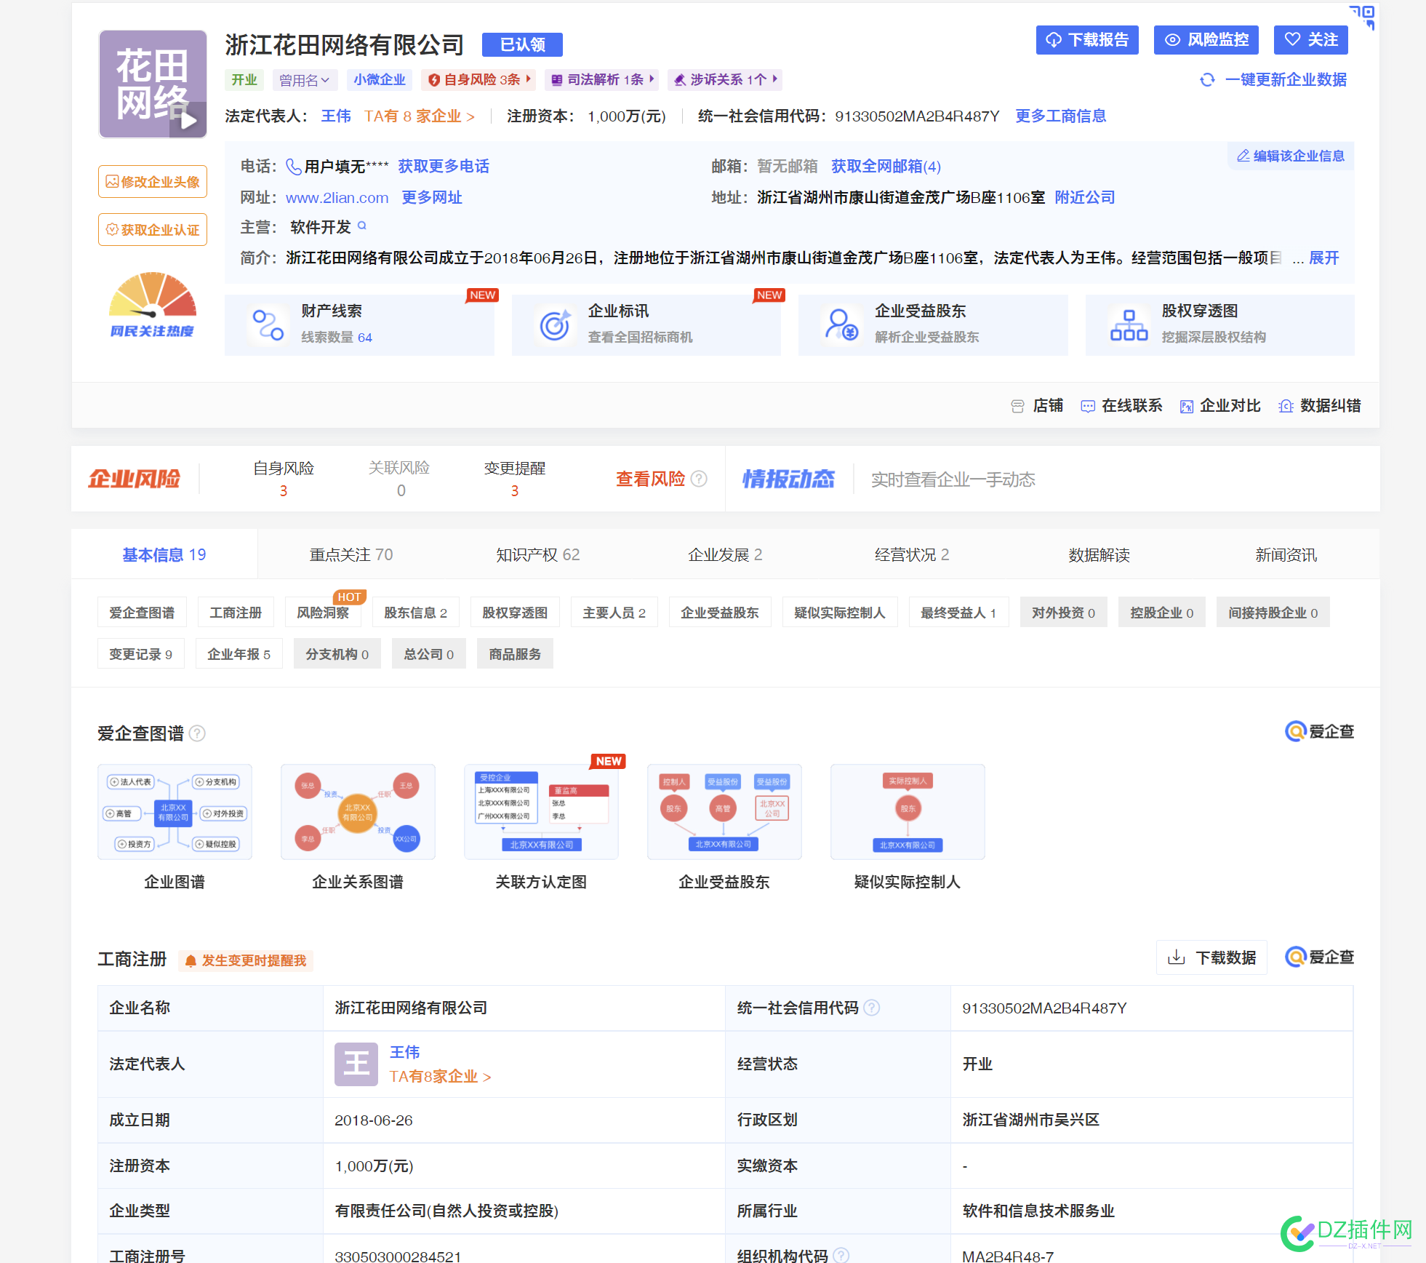Click the help icon beside 统一社会信用代码

click(871, 1008)
